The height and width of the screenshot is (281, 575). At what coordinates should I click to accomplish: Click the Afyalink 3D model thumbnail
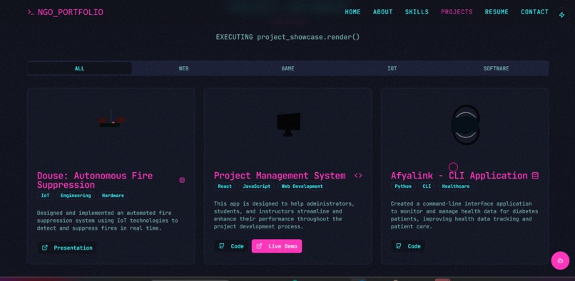click(465, 124)
